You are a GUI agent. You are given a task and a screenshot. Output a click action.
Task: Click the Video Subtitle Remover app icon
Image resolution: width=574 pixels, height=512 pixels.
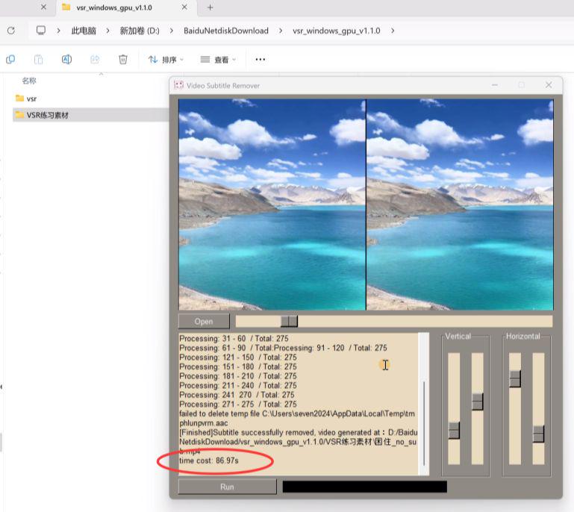pos(178,85)
